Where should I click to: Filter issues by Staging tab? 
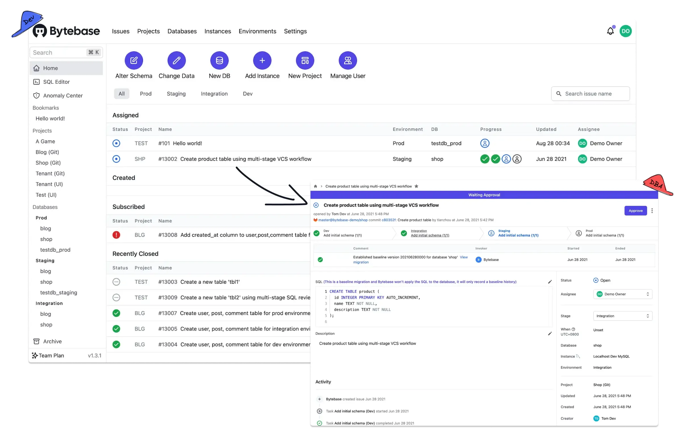(x=176, y=94)
